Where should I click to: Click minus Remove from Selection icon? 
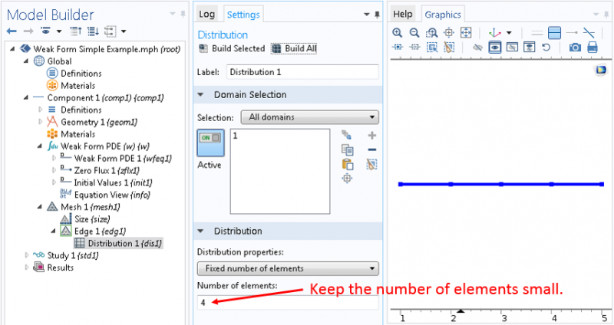pos(372,149)
